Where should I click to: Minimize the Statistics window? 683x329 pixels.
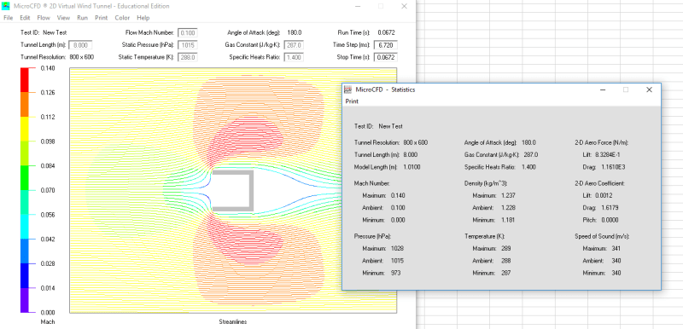click(603, 89)
